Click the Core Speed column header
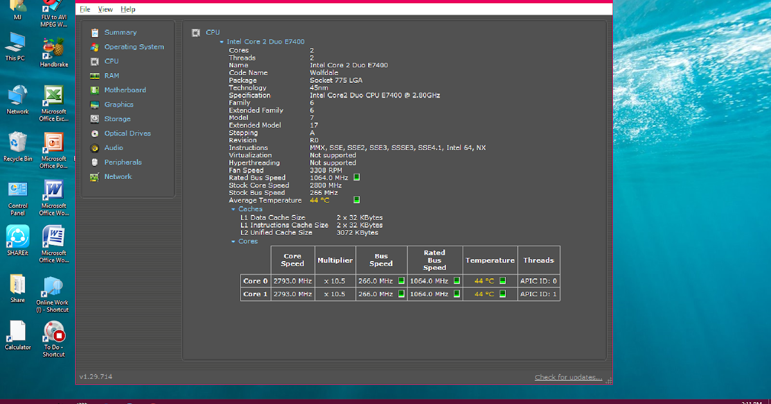771x404 pixels. point(292,260)
